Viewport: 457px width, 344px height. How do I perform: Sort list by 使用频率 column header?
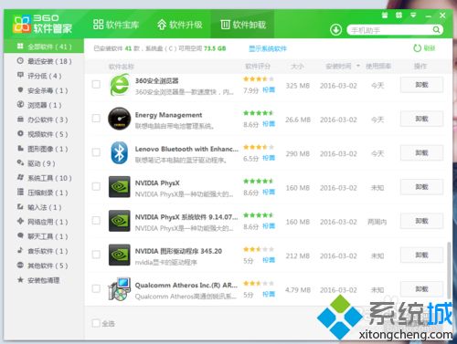(378, 66)
